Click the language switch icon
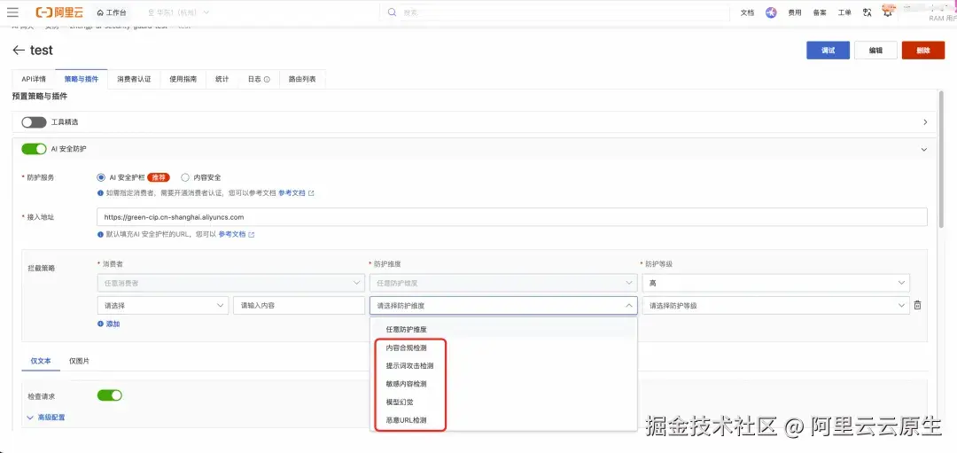957x453 pixels. 868,12
